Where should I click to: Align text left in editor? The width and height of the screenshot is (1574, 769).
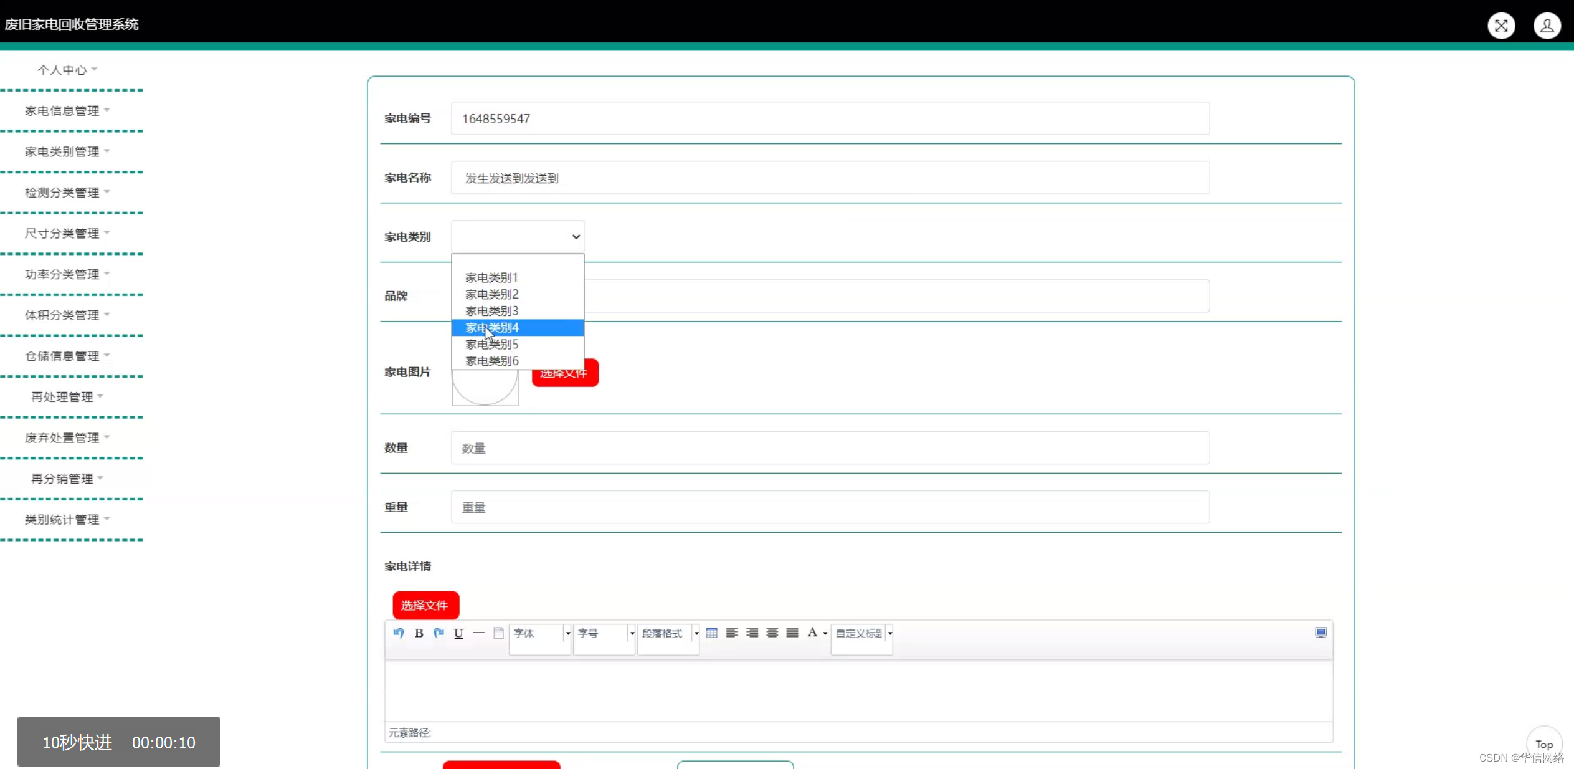pos(732,633)
